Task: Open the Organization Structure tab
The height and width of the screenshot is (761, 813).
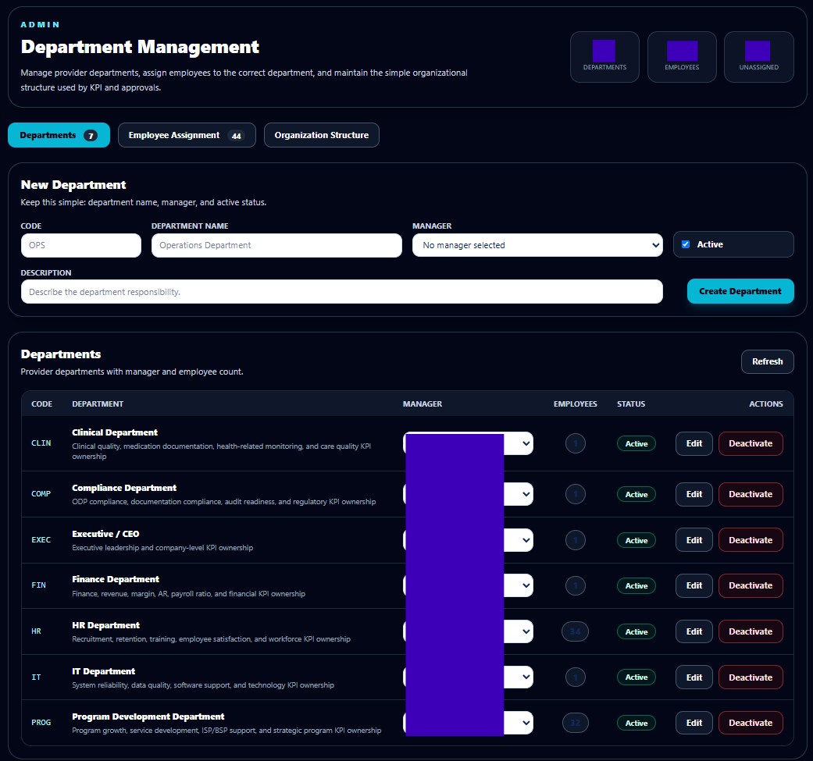Action: 322,135
